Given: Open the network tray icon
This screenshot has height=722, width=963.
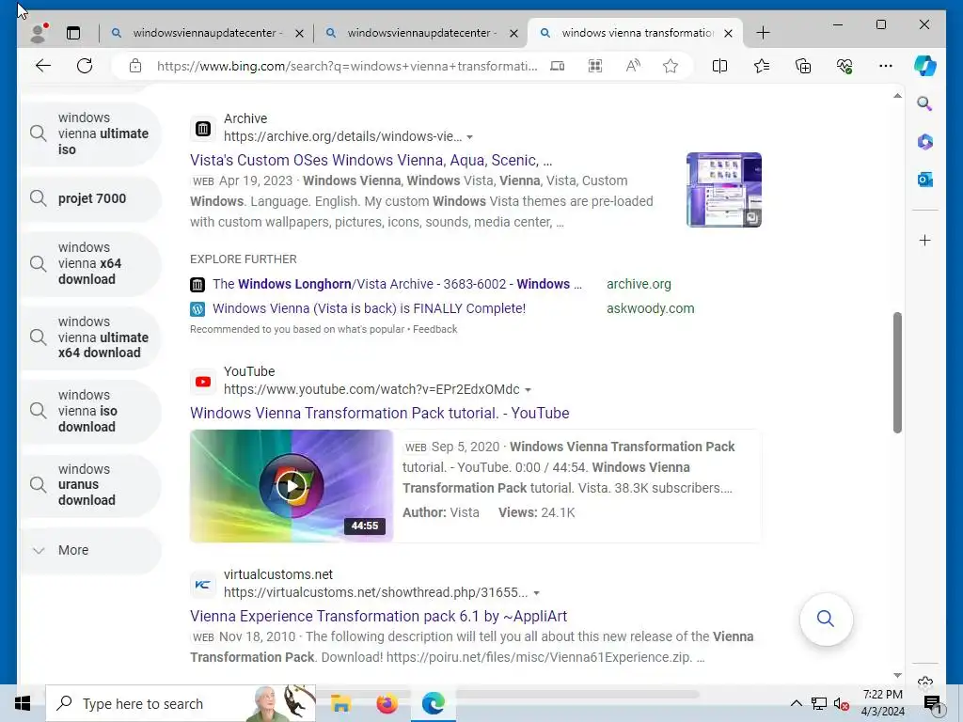Looking at the screenshot, I should 819,703.
